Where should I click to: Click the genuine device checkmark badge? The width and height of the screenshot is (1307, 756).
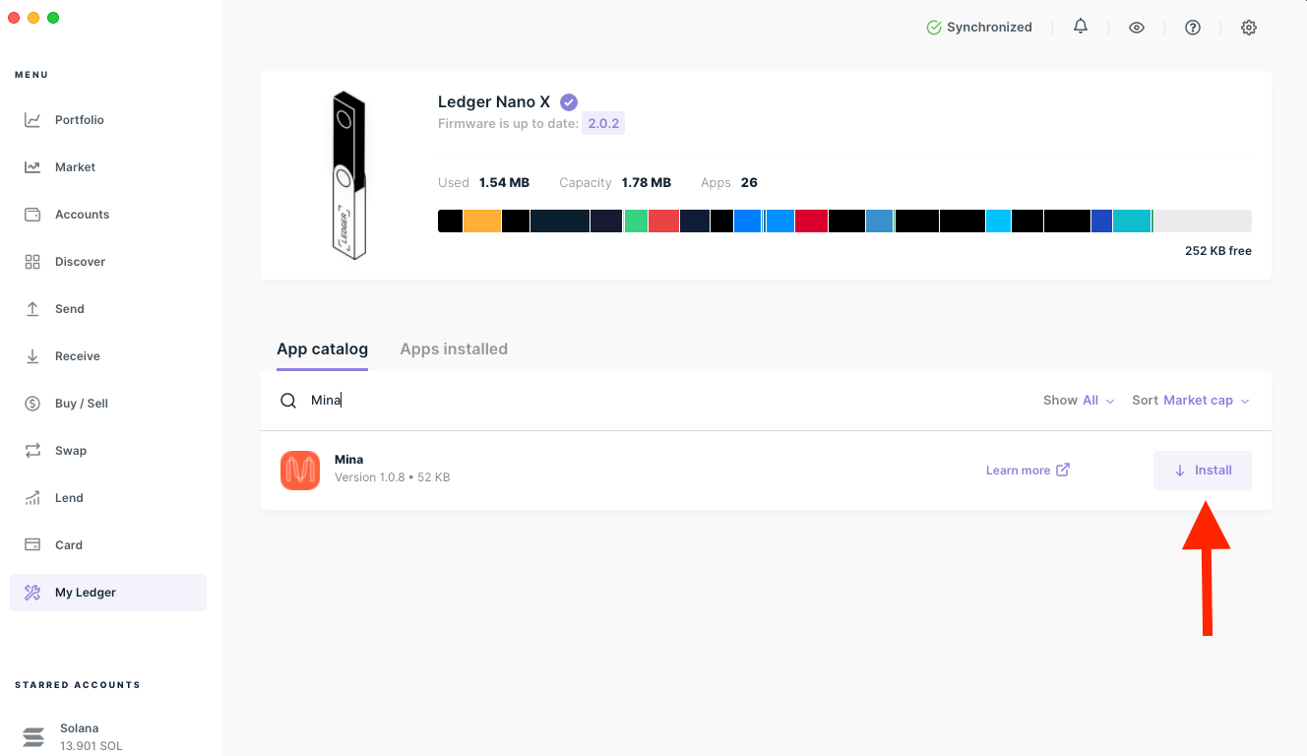pos(569,101)
